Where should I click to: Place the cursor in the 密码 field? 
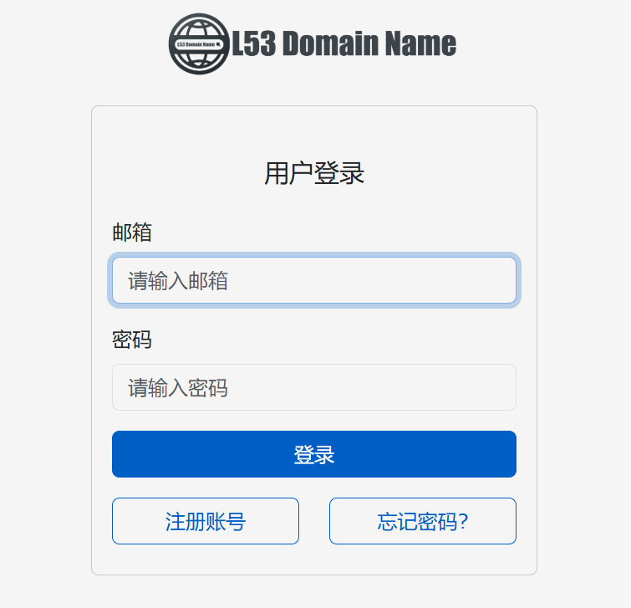click(314, 387)
